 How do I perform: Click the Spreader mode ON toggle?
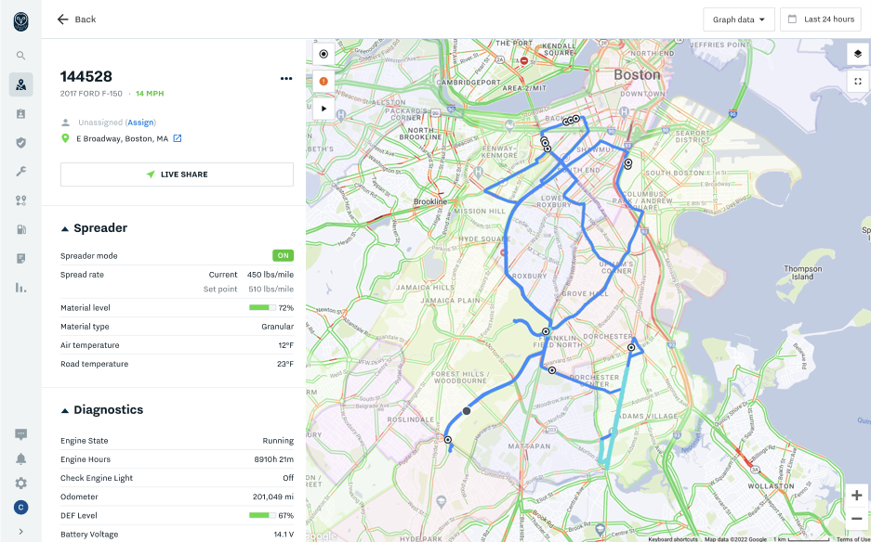pos(282,255)
